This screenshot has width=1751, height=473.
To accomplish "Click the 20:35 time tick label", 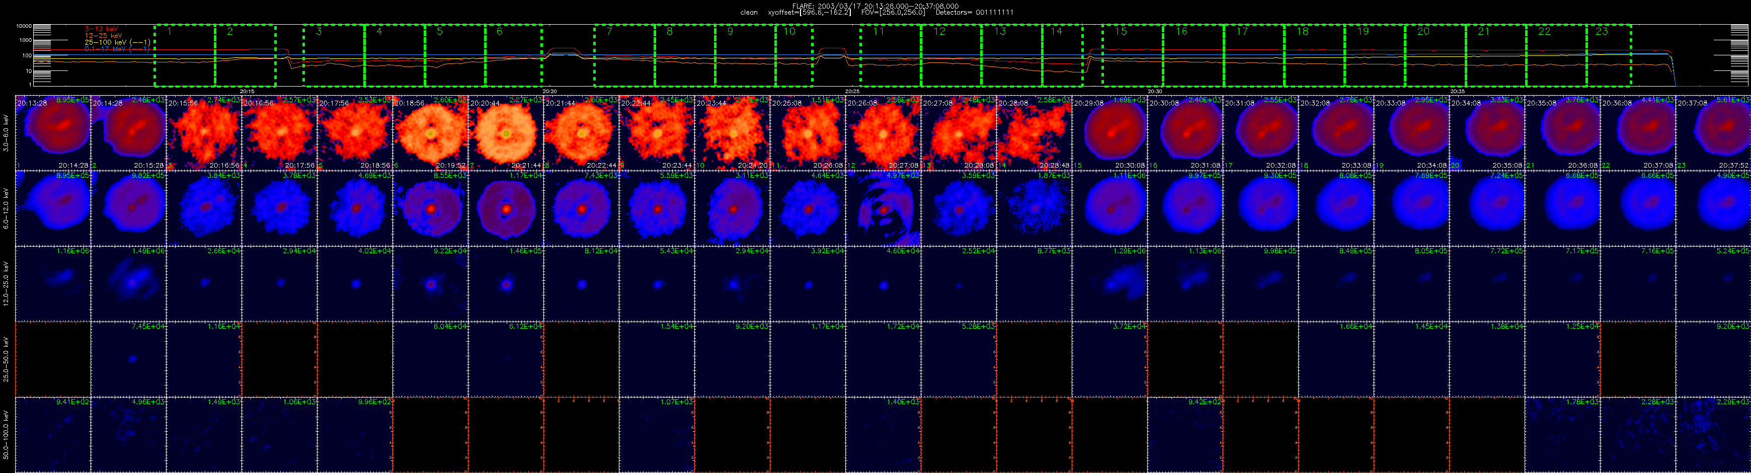I will (x=1457, y=91).
